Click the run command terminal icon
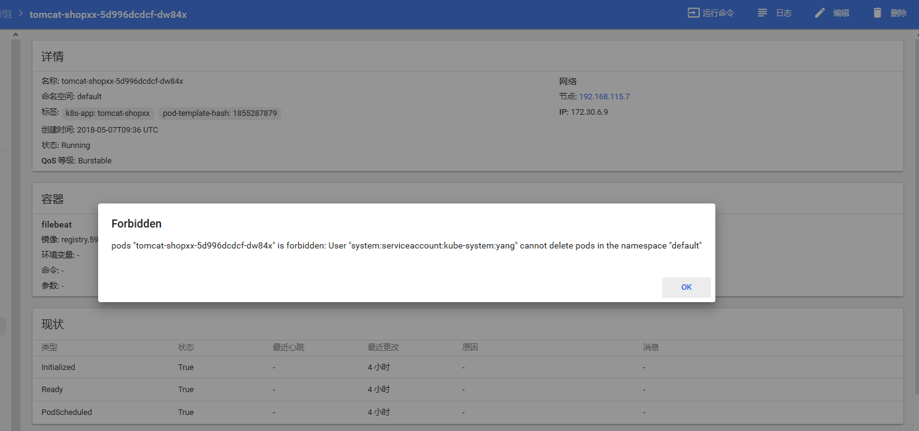 click(x=694, y=13)
